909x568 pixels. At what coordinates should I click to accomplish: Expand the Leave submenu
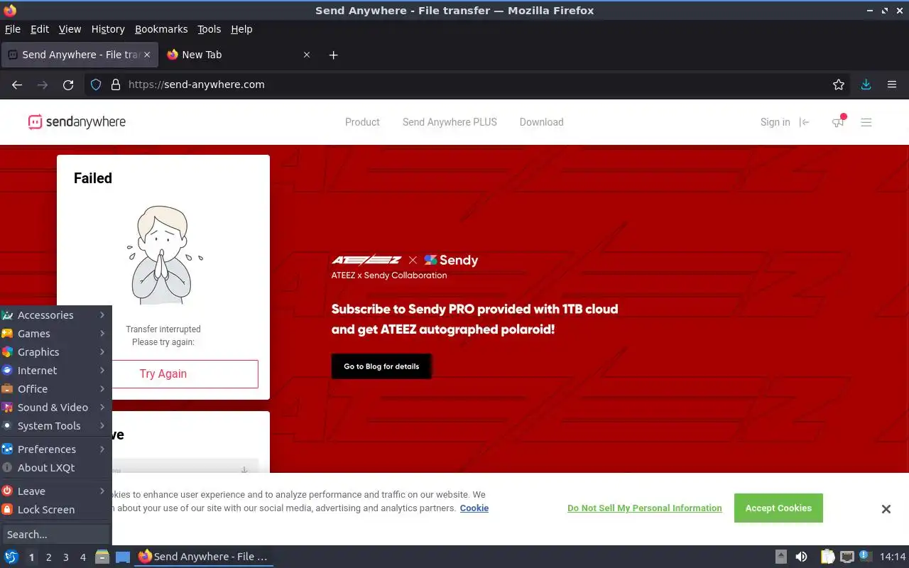[x=55, y=491]
